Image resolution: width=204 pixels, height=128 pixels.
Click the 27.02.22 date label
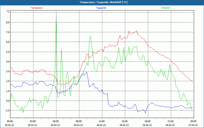pos(193,125)
